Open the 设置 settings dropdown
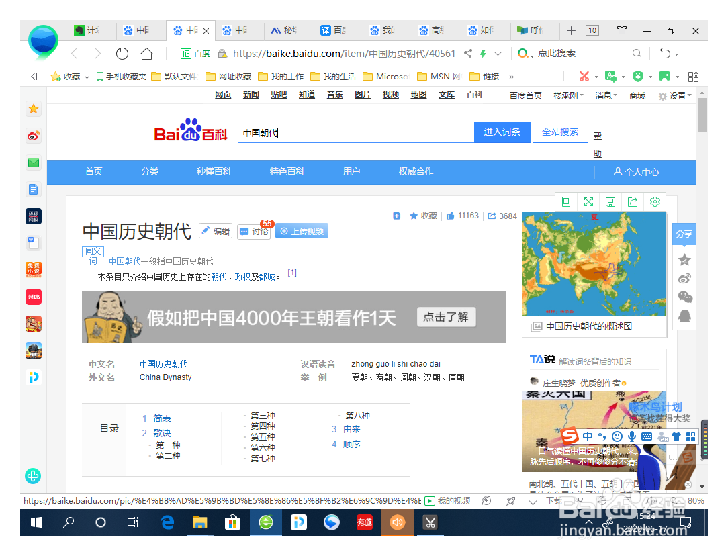Screen dimensions: 728x556 point(675,95)
